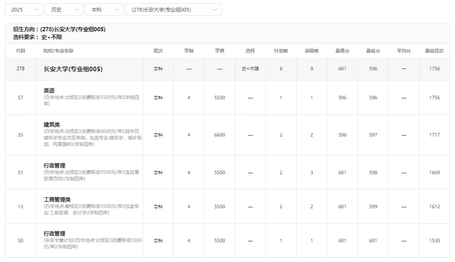Click lowest rank 1612 in 工商管理类 row
455x262 pixels.
tap(434, 206)
